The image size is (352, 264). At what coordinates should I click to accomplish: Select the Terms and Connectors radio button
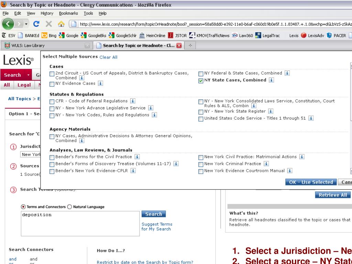pos(23,207)
